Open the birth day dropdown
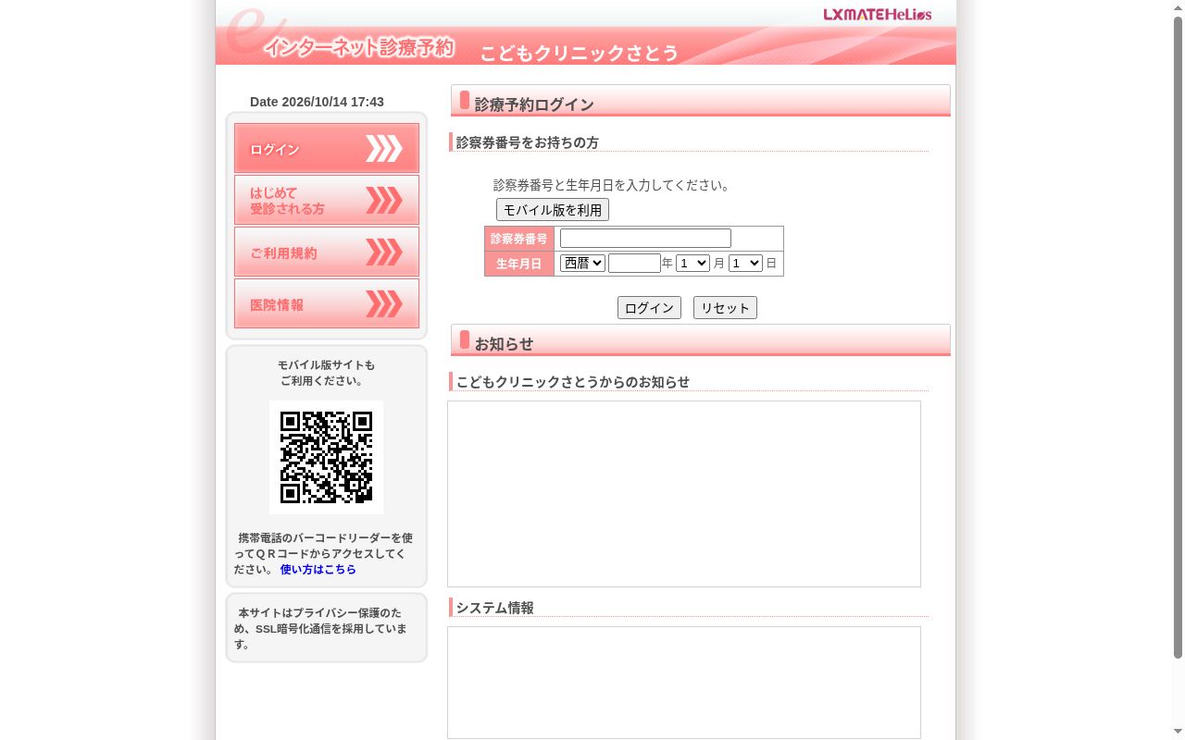This screenshot has height=740, width=1185. [745, 264]
